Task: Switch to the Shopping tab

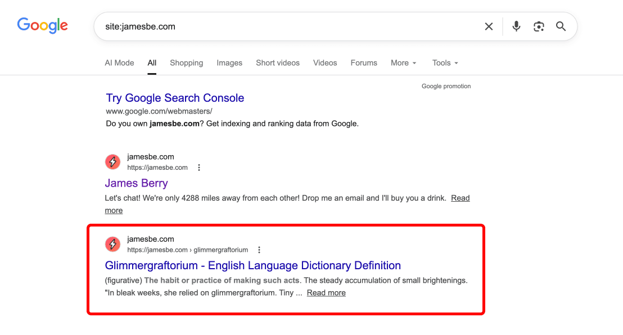Action: point(186,63)
